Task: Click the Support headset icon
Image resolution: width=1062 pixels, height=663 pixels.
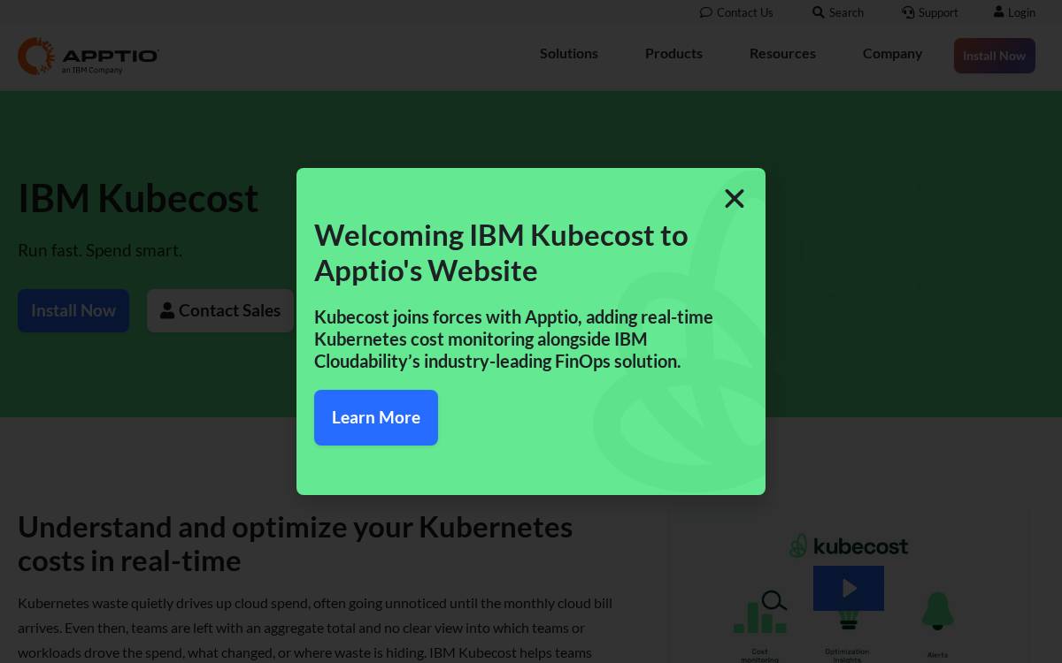Action: pyautogui.click(x=908, y=12)
